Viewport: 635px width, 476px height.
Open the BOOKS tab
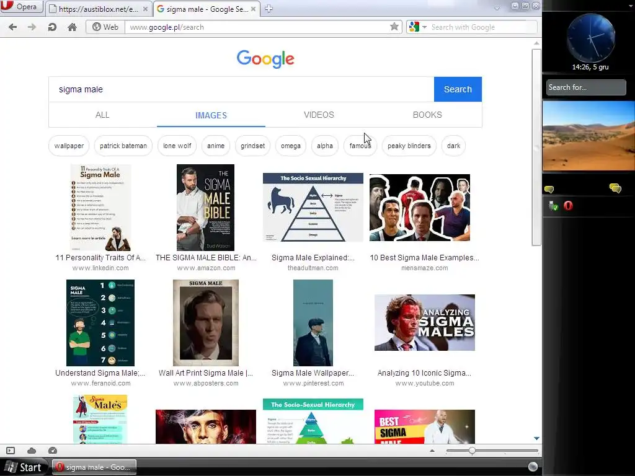(427, 115)
